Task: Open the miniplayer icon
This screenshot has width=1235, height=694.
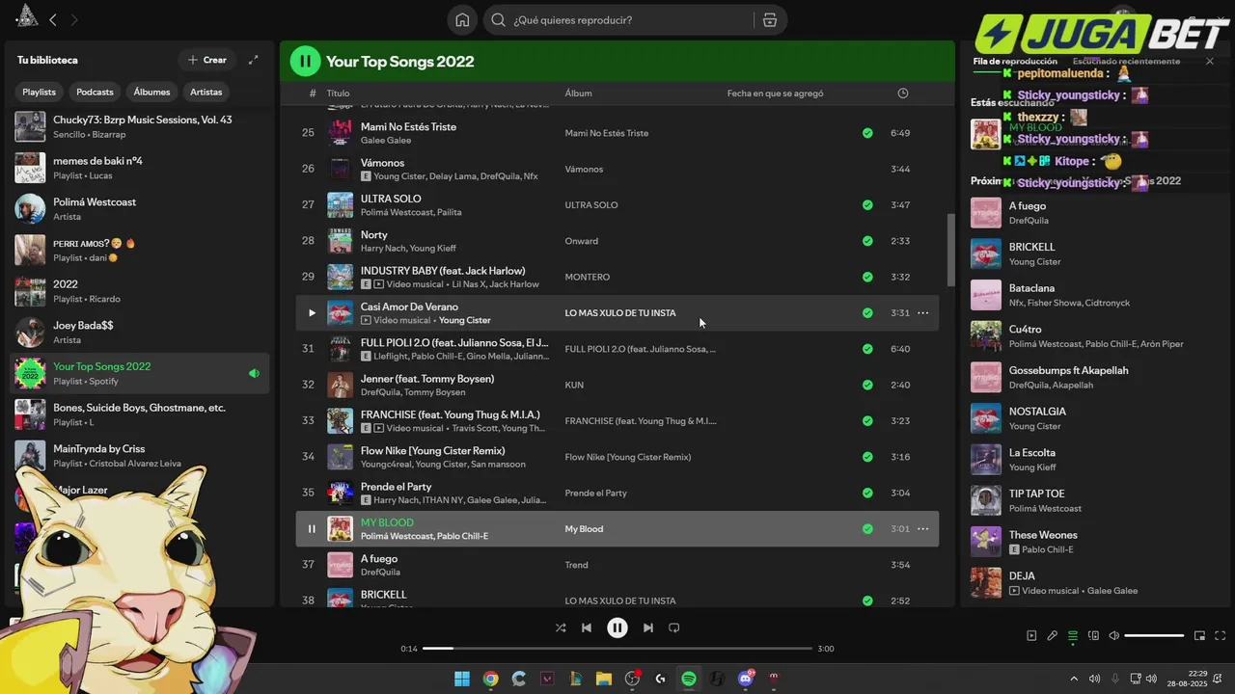Action: pos(1199,636)
